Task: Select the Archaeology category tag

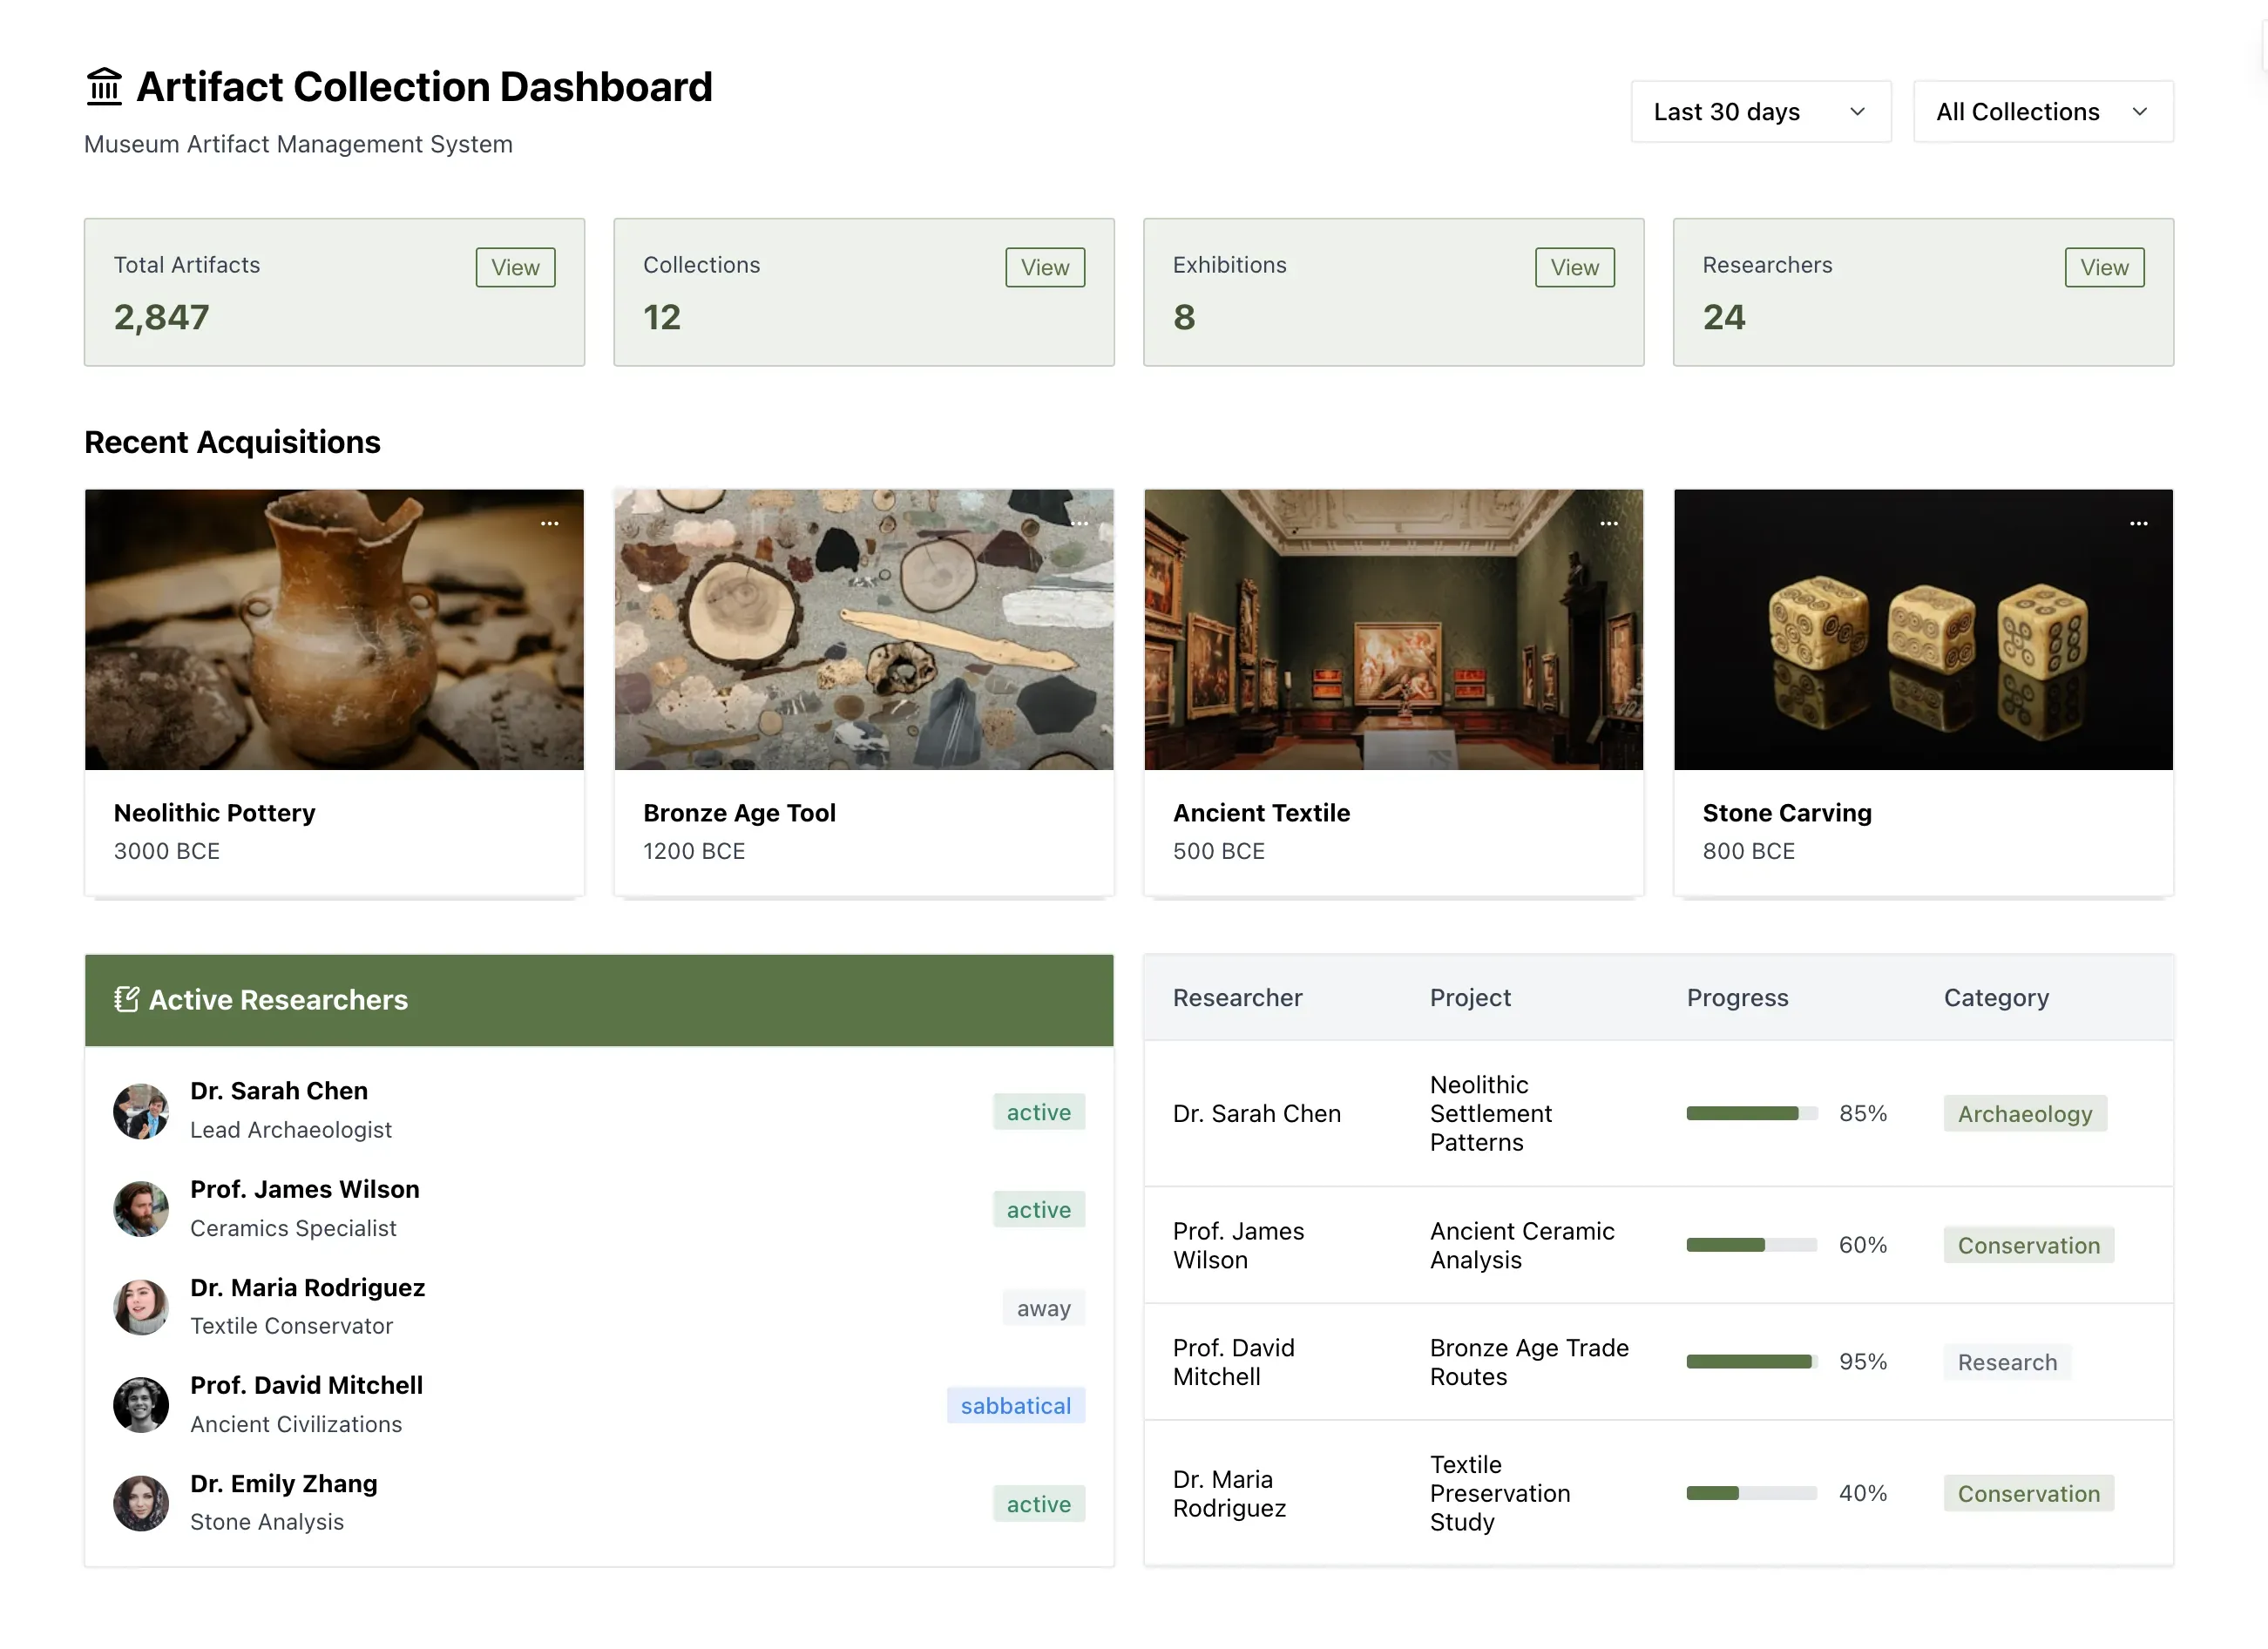Action: pyautogui.click(x=2024, y=1114)
